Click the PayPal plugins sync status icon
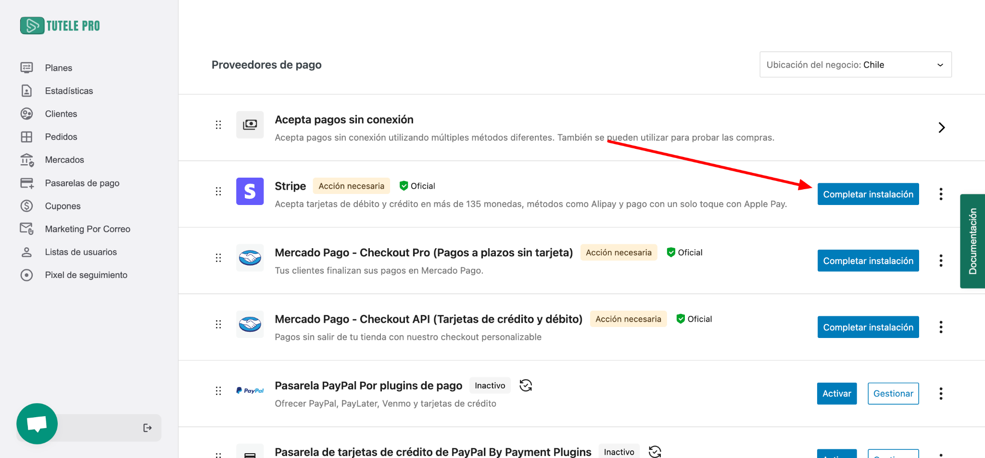Screen dimensions: 985x458 (526, 386)
